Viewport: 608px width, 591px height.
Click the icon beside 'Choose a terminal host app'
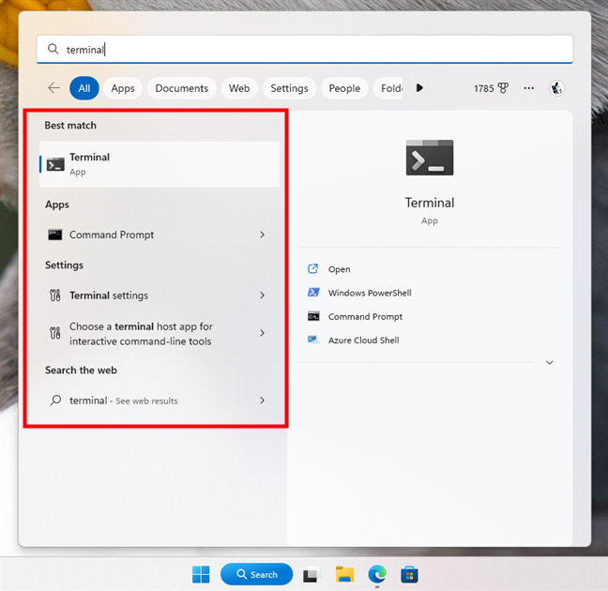(x=54, y=333)
